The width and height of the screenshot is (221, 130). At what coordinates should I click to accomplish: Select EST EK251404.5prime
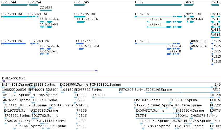175,108
